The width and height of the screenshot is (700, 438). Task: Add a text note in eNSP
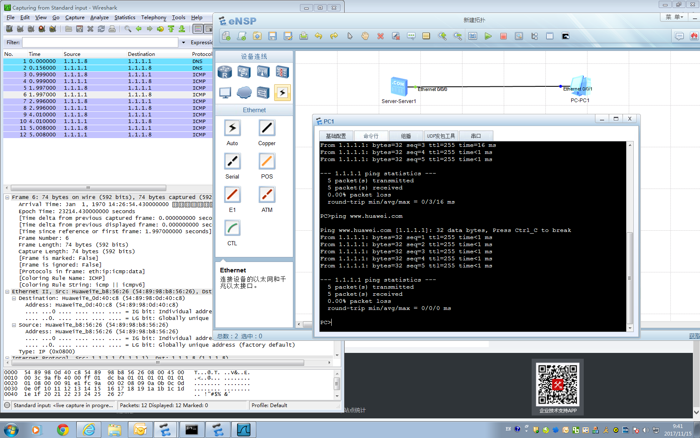click(411, 36)
